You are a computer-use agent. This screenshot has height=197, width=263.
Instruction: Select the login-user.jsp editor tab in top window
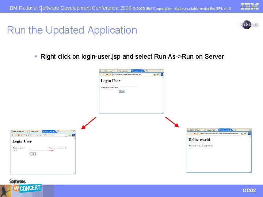pos(123,71)
